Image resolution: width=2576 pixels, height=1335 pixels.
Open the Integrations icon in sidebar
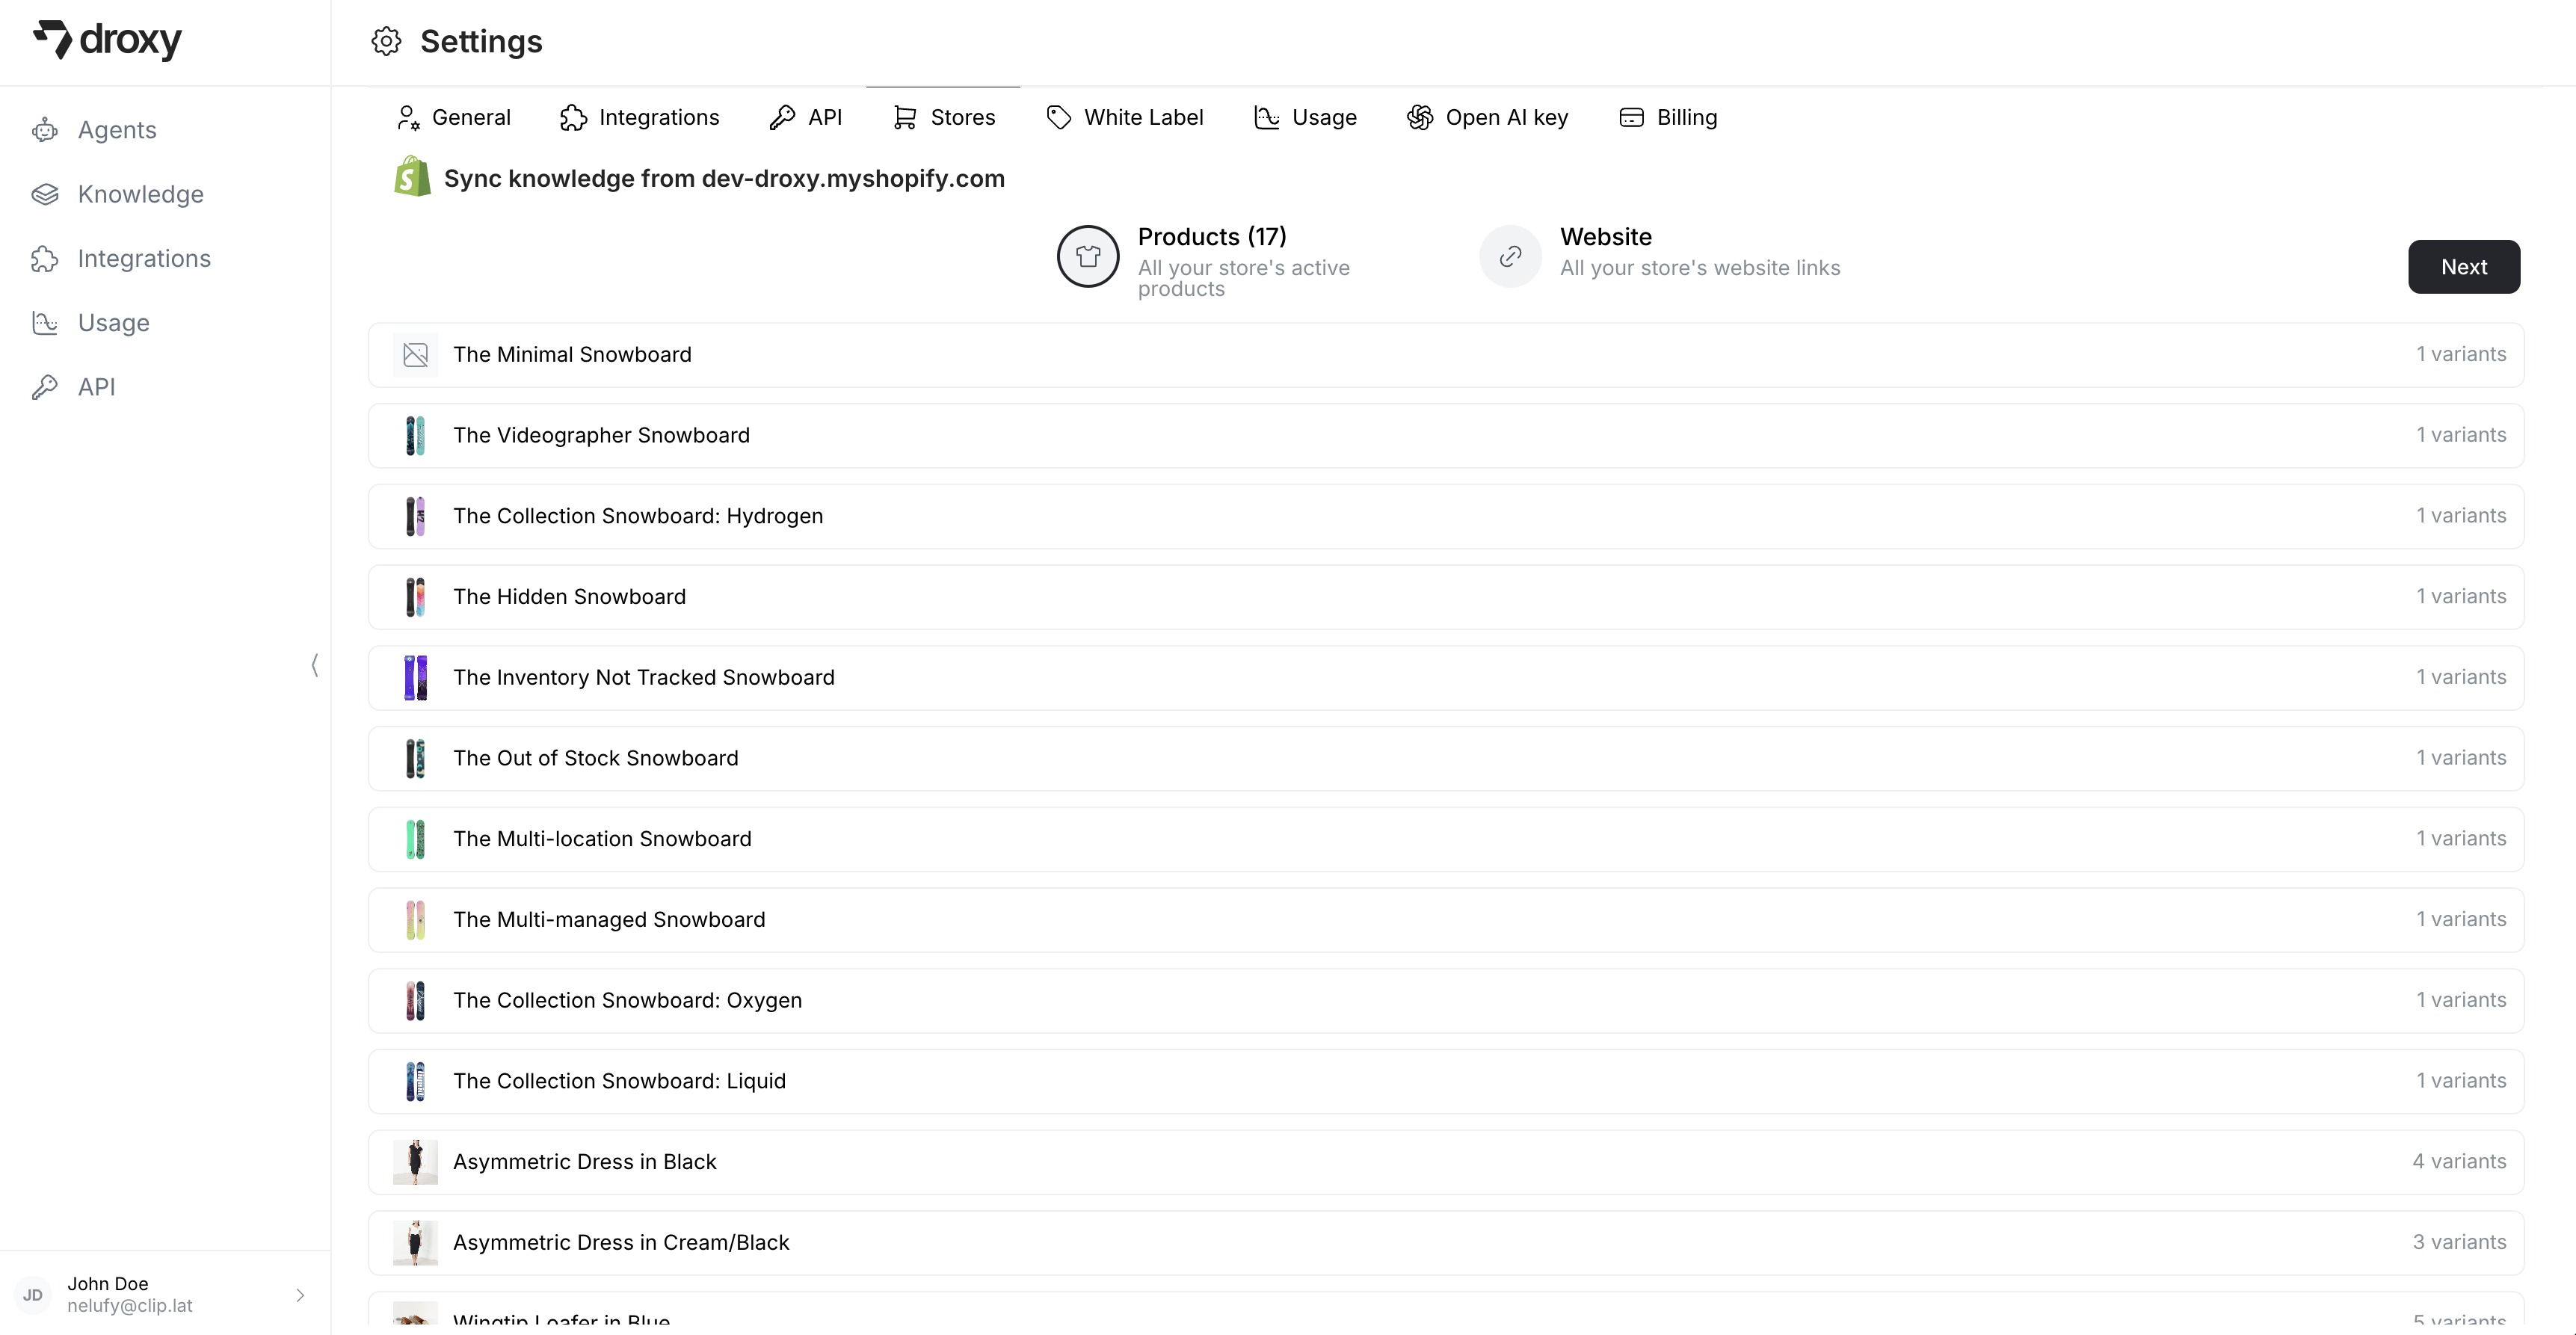[45, 258]
